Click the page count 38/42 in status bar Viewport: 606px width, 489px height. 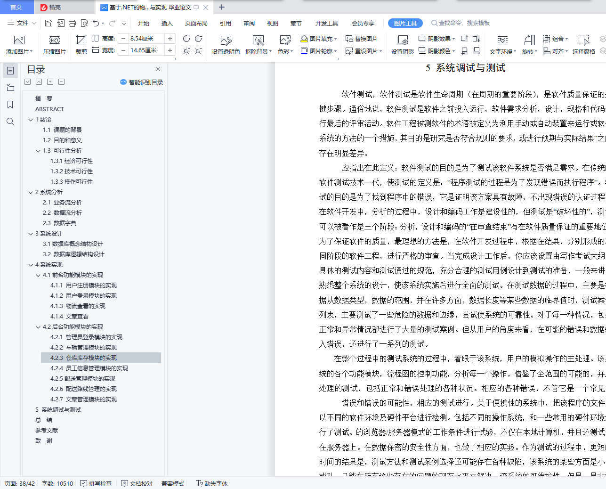pos(20,483)
